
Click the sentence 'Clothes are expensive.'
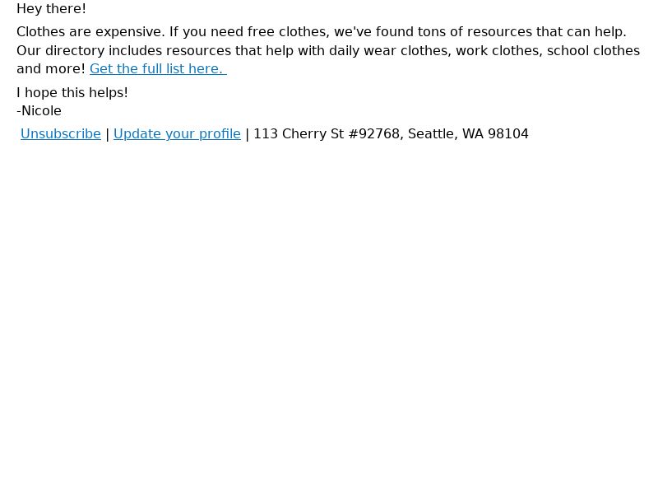(90, 32)
